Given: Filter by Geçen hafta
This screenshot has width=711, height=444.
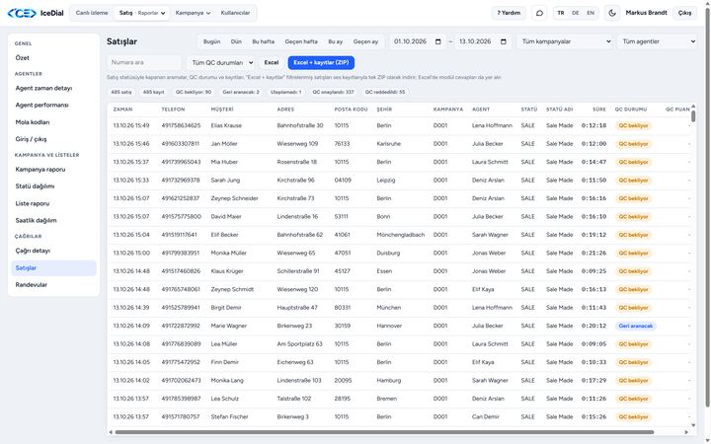Looking at the screenshot, I should (x=301, y=41).
